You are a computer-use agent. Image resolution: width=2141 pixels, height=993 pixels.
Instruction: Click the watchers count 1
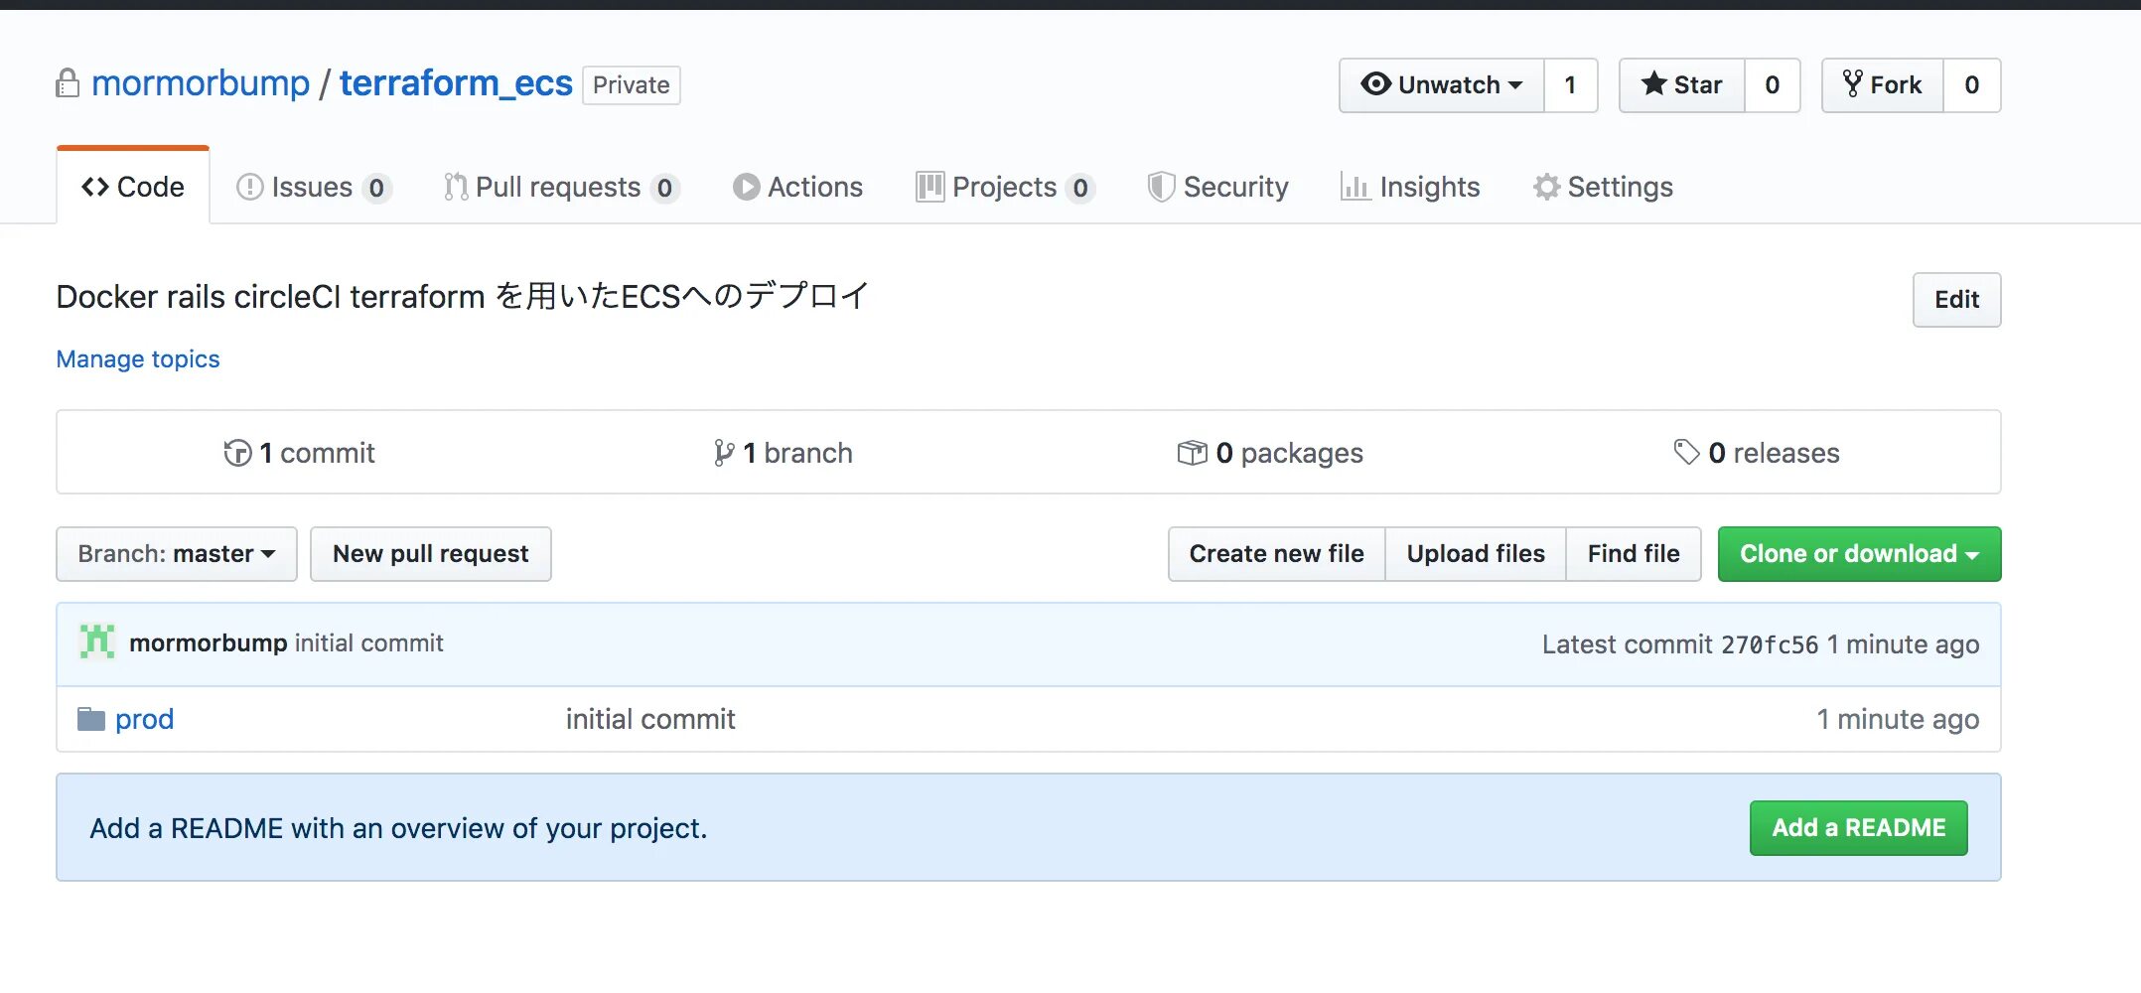coord(1571,85)
